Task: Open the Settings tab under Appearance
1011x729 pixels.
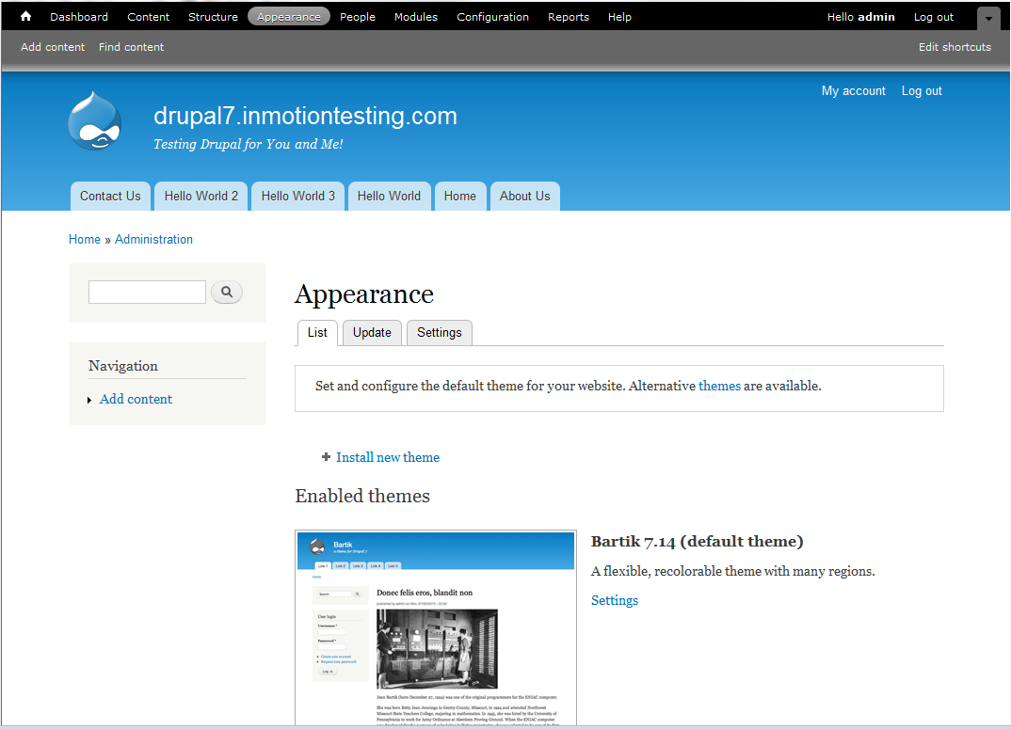Action: click(x=439, y=333)
